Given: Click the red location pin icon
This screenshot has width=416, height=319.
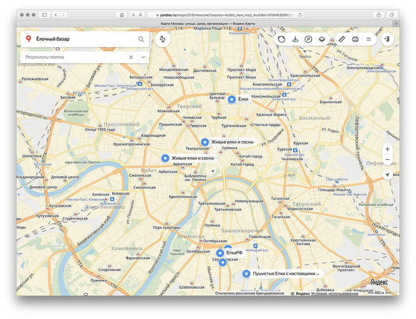Looking at the screenshot, I should pyautogui.click(x=28, y=39).
